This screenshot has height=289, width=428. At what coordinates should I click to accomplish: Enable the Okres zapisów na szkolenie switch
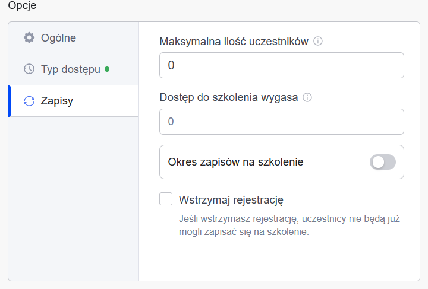(382, 162)
